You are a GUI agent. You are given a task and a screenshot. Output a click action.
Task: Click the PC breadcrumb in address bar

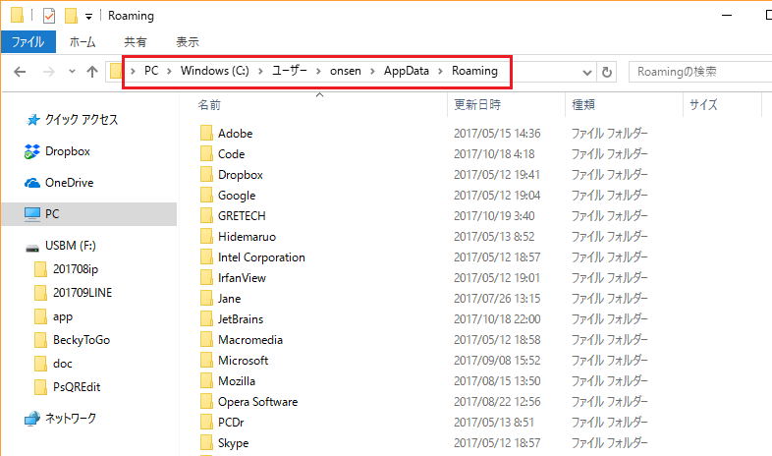click(x=151, y=71)
